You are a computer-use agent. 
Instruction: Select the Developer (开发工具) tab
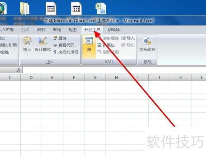point(92,30)
